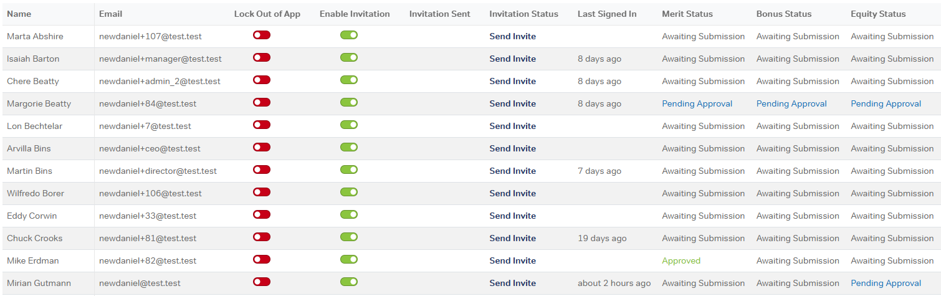The height and width of the screenshot is (296, 941).
Task: Toggle Lock Out of App for Marta Abshire
Action: point(262,36)
